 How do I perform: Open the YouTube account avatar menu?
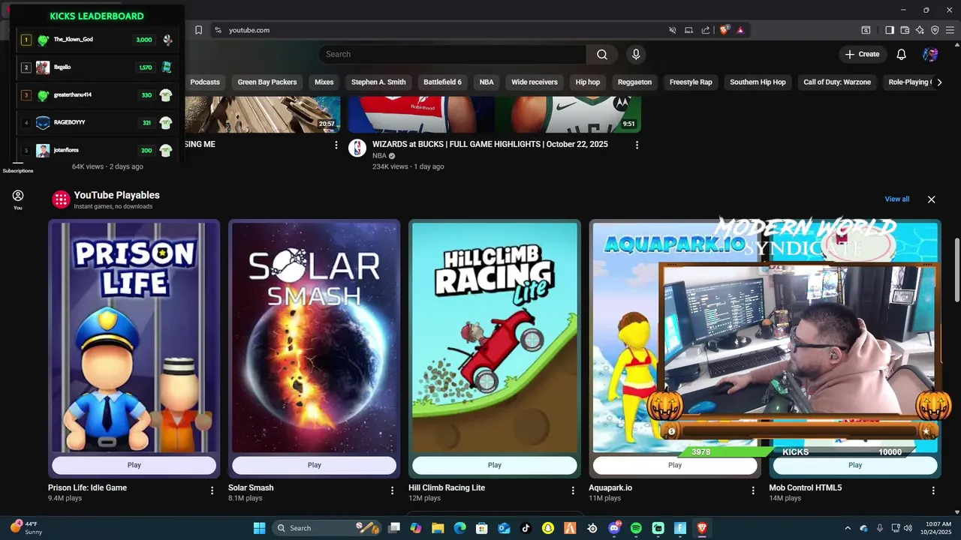point(930,54)
